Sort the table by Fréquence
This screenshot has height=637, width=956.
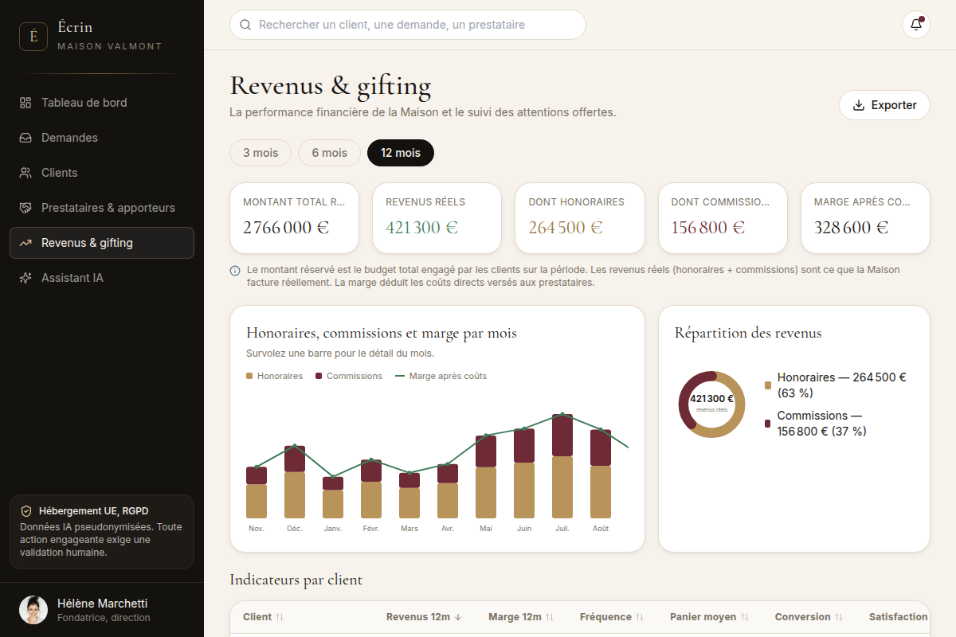click(x=612, y=617)
